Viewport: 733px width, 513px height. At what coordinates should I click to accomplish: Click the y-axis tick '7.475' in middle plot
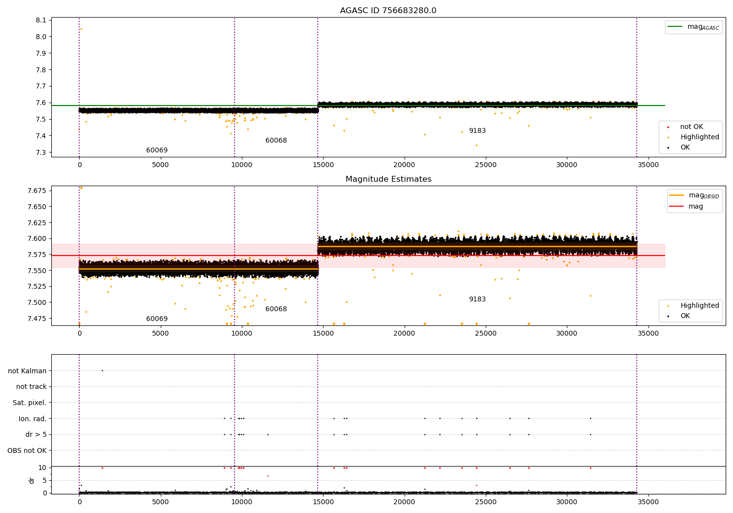pos(37,319)
